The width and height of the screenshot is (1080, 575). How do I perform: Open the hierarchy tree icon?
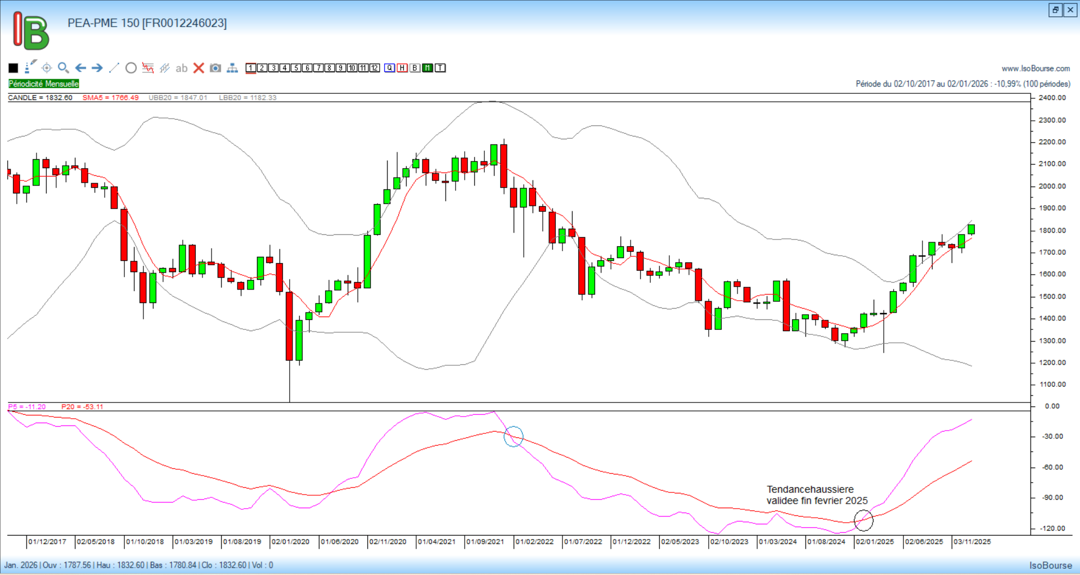point(232,68)
